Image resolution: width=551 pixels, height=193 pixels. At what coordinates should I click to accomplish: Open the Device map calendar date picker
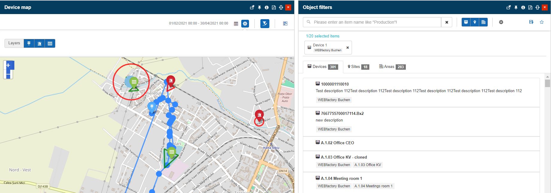[236, 24]
